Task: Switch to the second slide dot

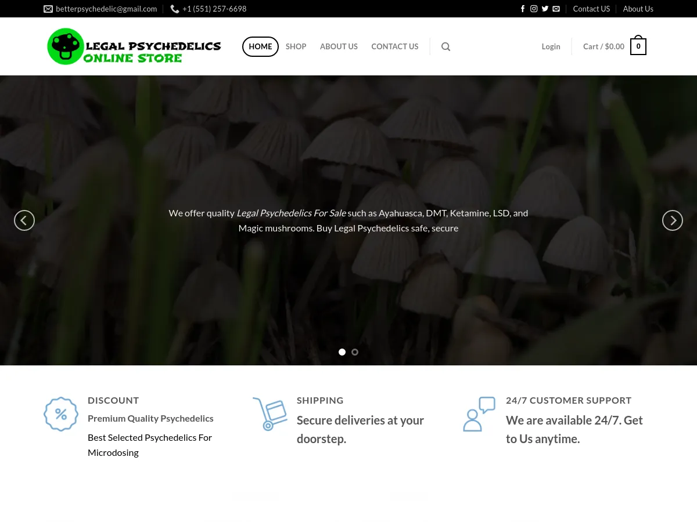Action: pyautogui.click(x=355, y=352)
